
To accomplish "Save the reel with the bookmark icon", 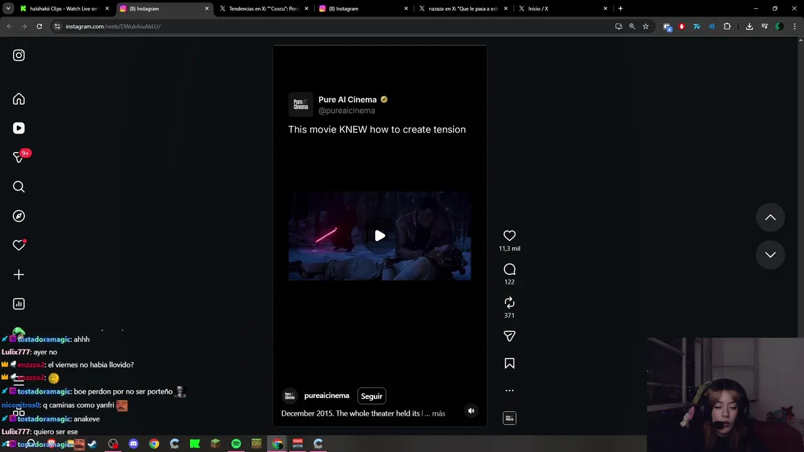I will click(509, 363).
